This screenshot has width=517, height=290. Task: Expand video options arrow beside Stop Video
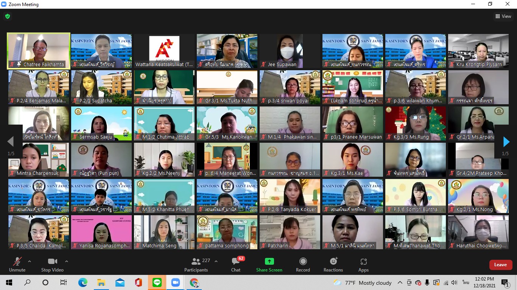pyautogui.click(x=67, y=261)
